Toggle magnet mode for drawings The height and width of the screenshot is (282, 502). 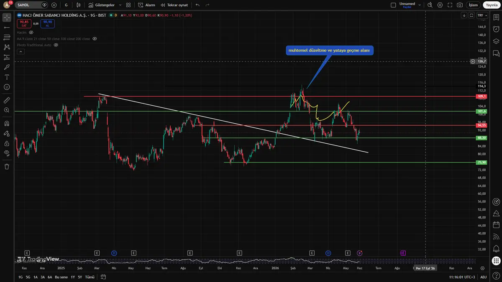(7, 124)
